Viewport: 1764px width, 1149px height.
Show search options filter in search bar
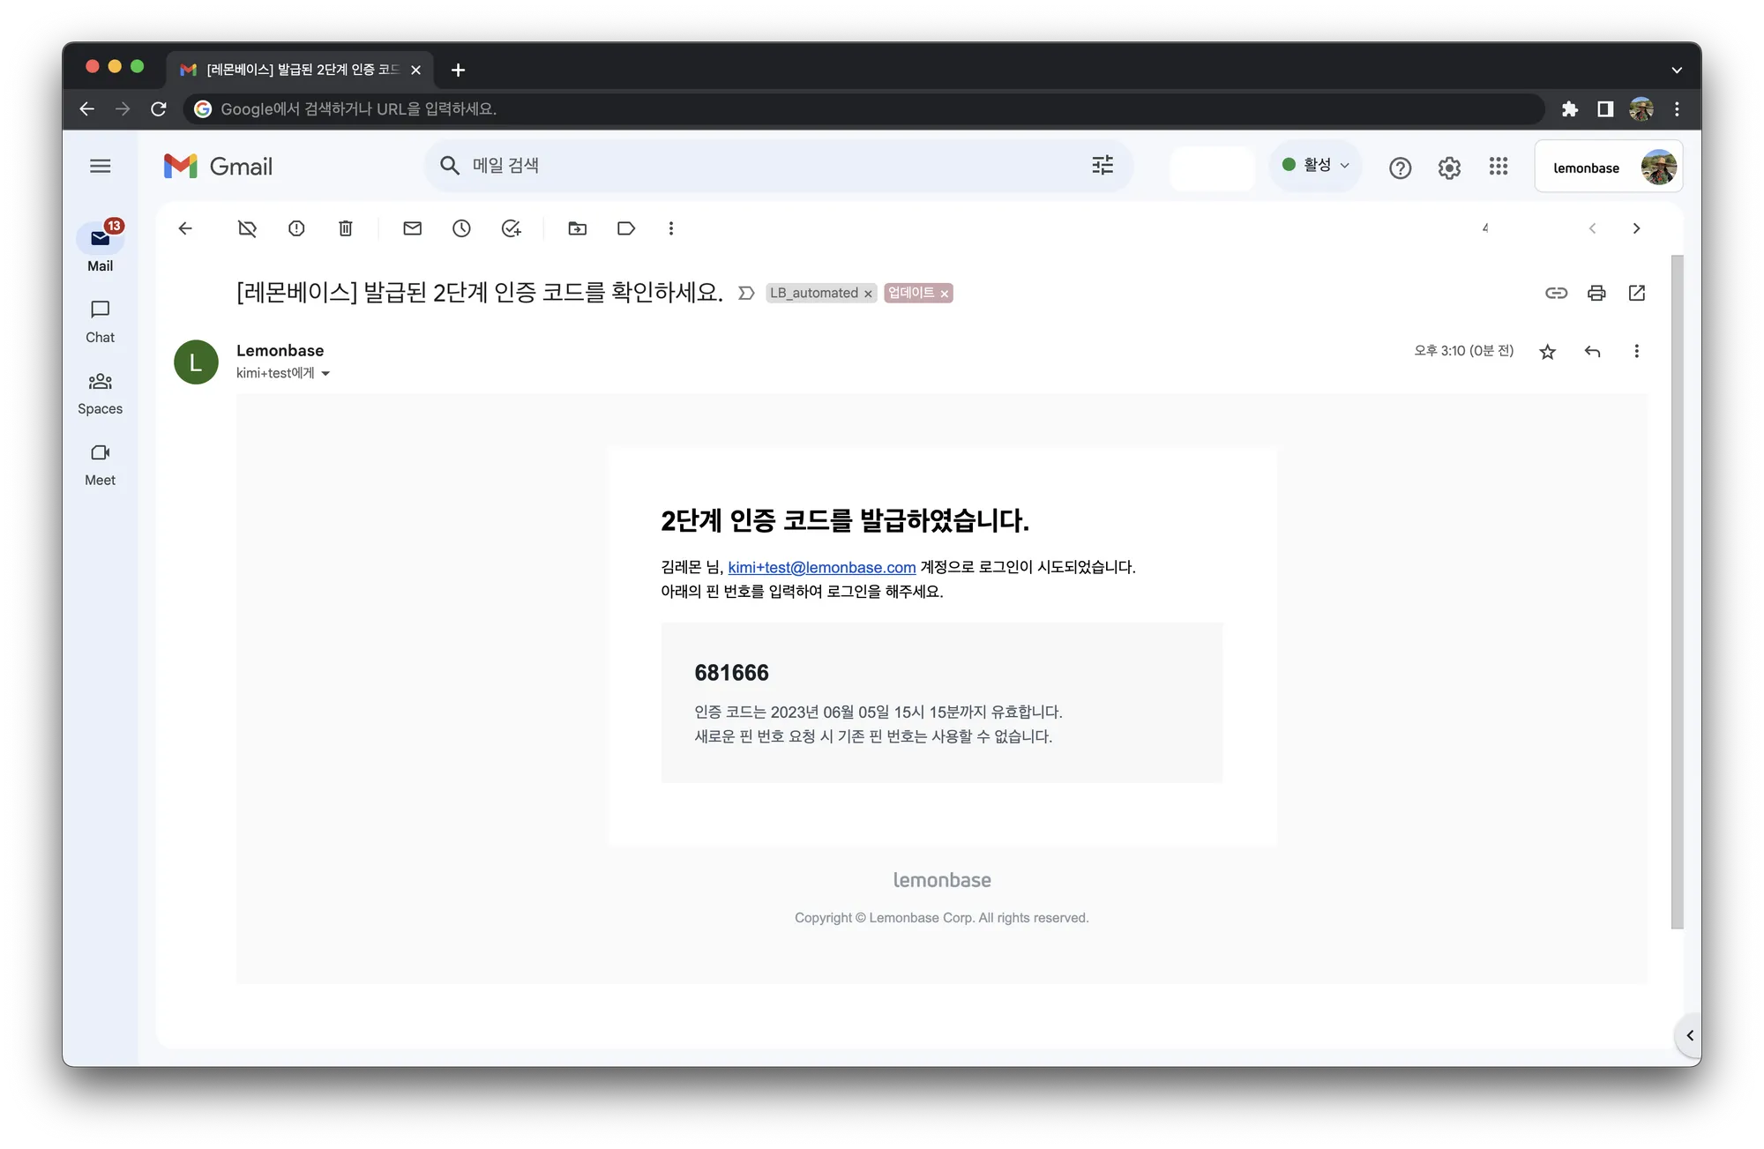[x=1102, y=165]
